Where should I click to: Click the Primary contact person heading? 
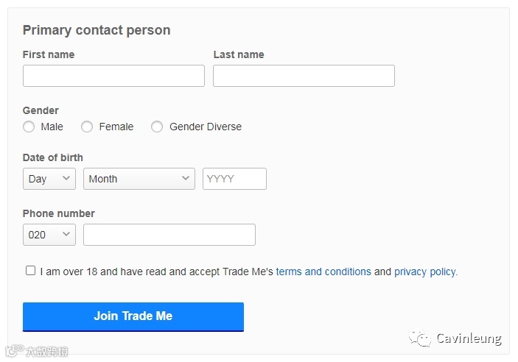click(x=97, y=30)
